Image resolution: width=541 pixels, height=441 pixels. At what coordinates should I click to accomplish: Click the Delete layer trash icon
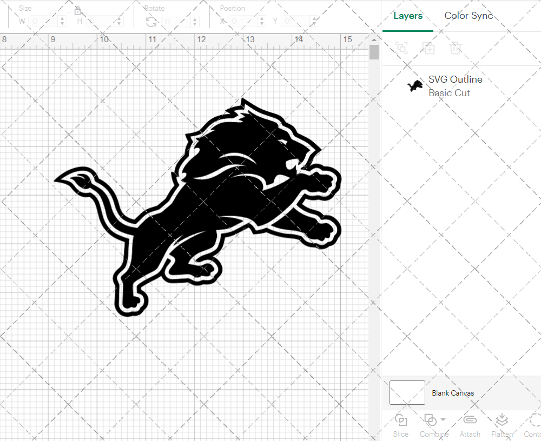(456, 48)
